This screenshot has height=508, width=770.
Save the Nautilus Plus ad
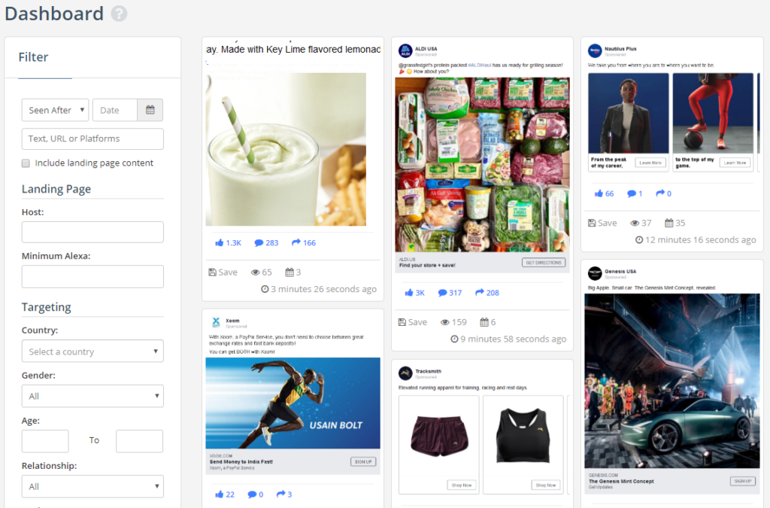coord(601,222)
